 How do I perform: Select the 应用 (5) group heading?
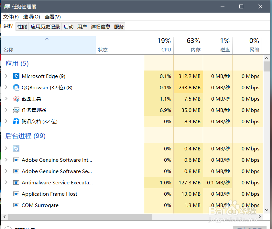point(17,63)
